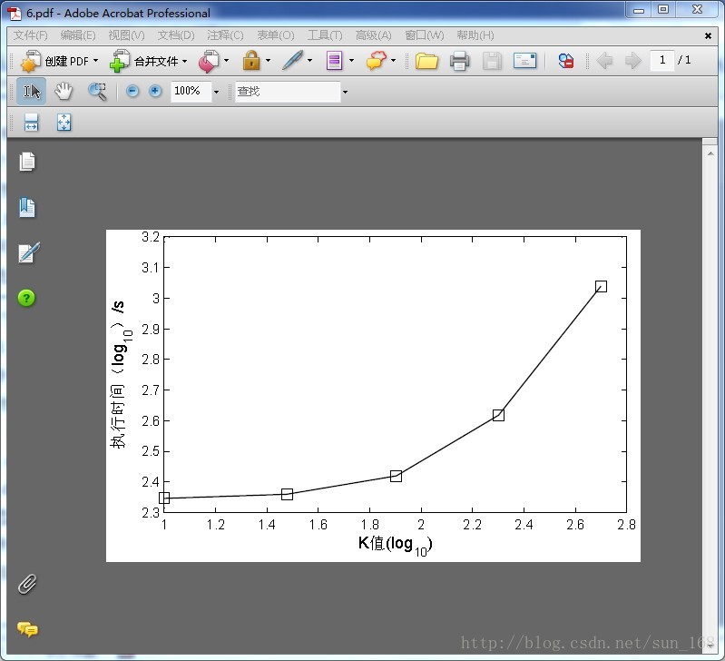Image resolution: width=725 pixels, height=661 pixels.
Task: Open the 工具(T) menu
Action: tap(325, 35)
